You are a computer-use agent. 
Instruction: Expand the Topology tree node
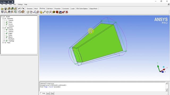click(4, 41)
